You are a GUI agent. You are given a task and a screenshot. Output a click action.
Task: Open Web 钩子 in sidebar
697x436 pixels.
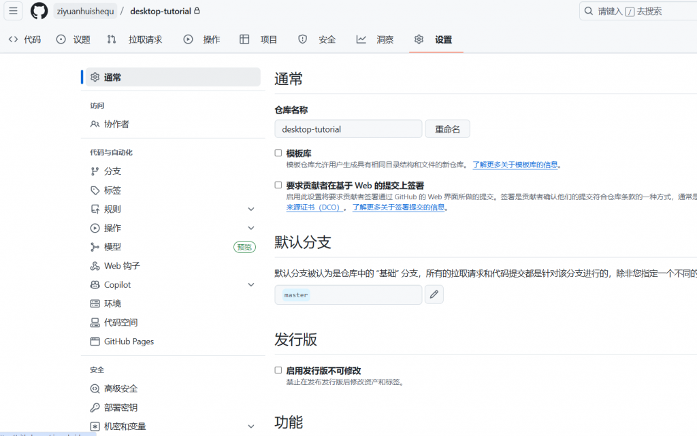[122, 266]
